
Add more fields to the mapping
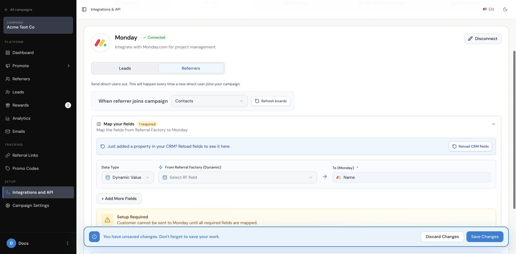pos(119,198)
